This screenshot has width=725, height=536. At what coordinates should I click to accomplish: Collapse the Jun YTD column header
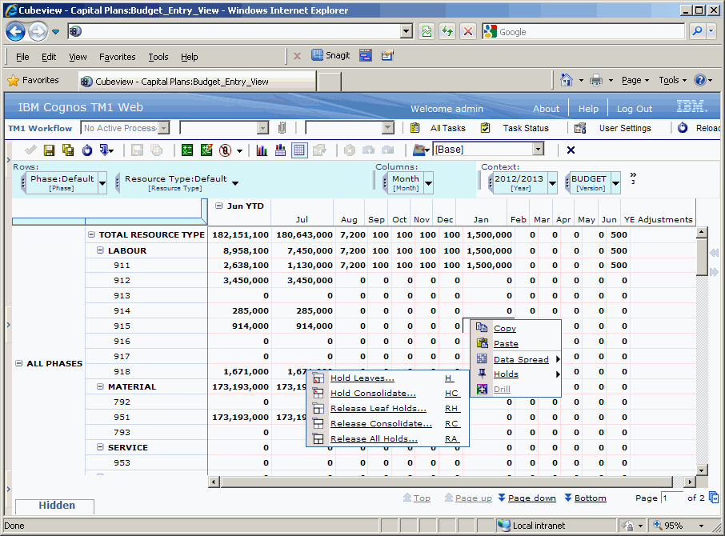(x=218, y=206)
